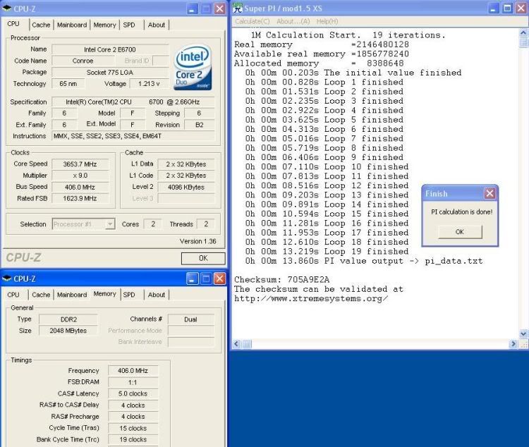Close the Super PI window
The width and height of the screenshot is (529, 447).
(521, 8)
